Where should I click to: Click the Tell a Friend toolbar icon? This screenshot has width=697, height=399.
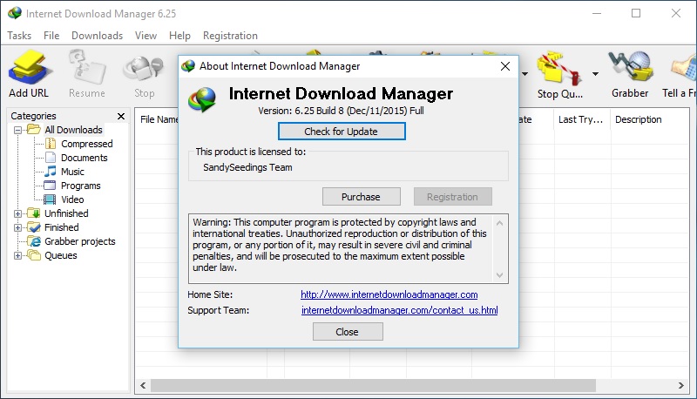(684, 68)
